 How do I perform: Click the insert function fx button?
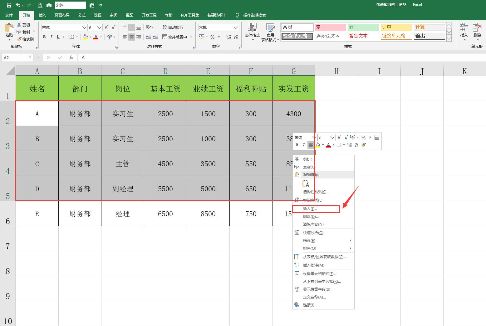71,58
